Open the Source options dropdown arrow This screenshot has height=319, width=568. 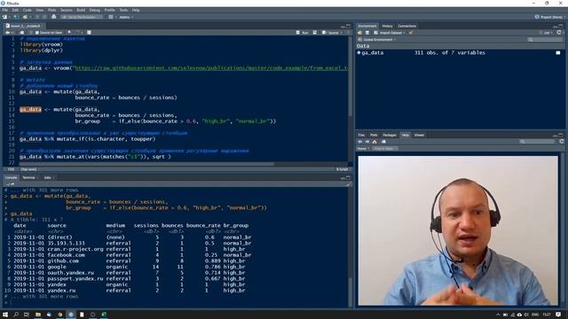point(342,33)
